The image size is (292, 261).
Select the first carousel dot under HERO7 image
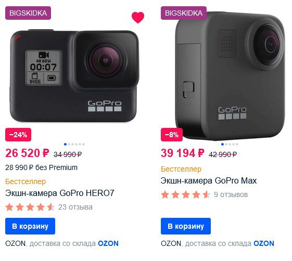pos(65,144)
